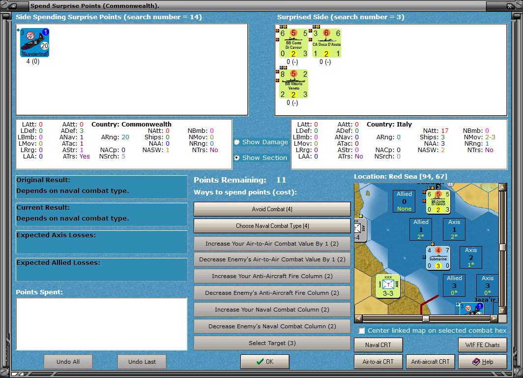
Task: Click the Undo All button
Action: click(68, 362)
